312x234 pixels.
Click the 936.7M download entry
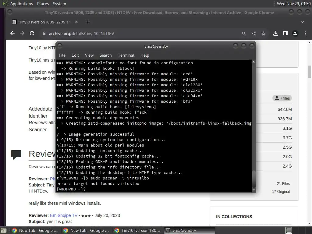(285, 119)
